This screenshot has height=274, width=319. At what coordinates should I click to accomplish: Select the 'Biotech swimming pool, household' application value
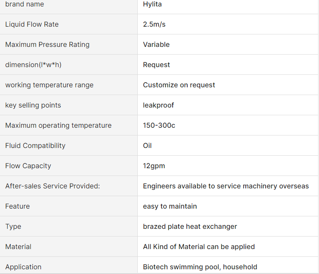tap(200, 267)
